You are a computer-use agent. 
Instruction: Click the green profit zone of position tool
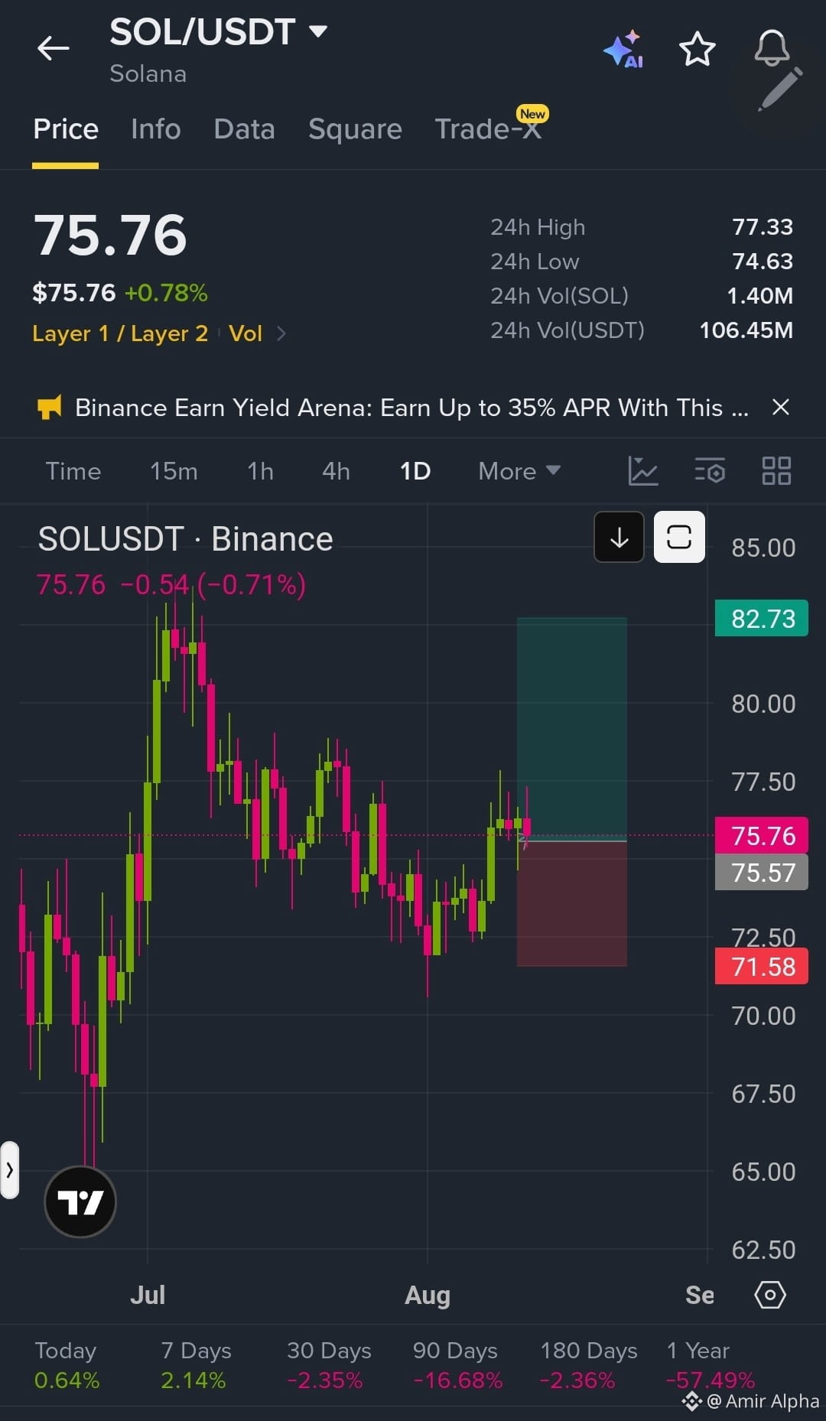pos(572,729)
